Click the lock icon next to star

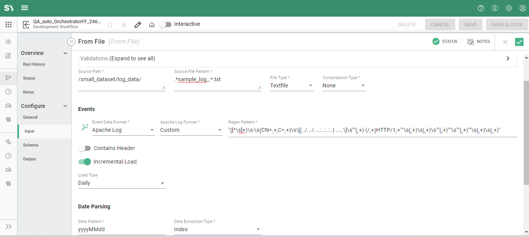point(124,24)
